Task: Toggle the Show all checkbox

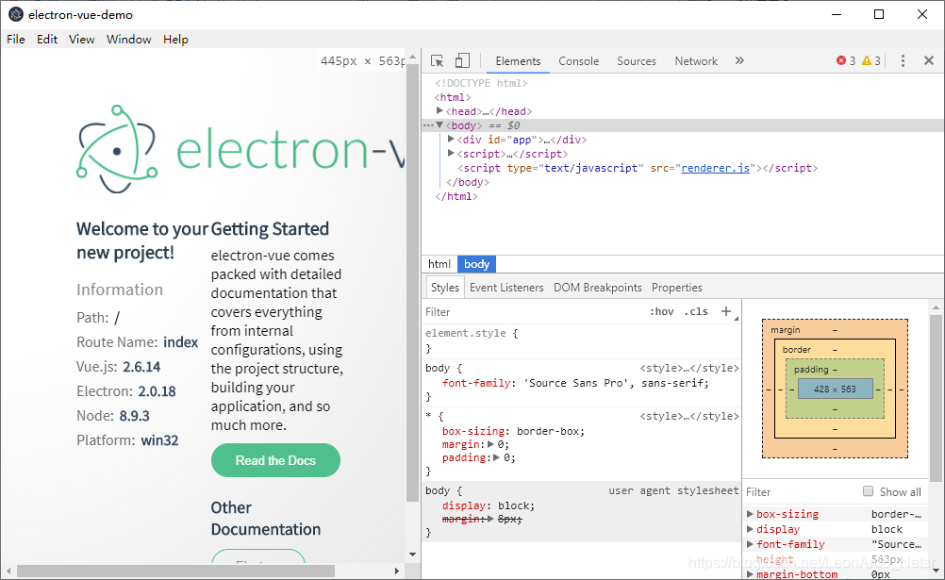Action: (x=868, y=491)
